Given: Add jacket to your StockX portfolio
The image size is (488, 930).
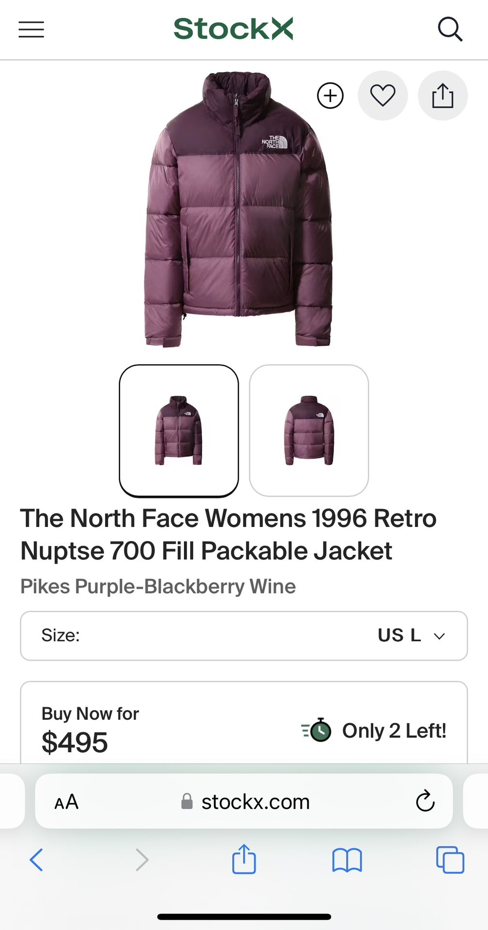Looking at the screenshot, I should click(330, 95).
